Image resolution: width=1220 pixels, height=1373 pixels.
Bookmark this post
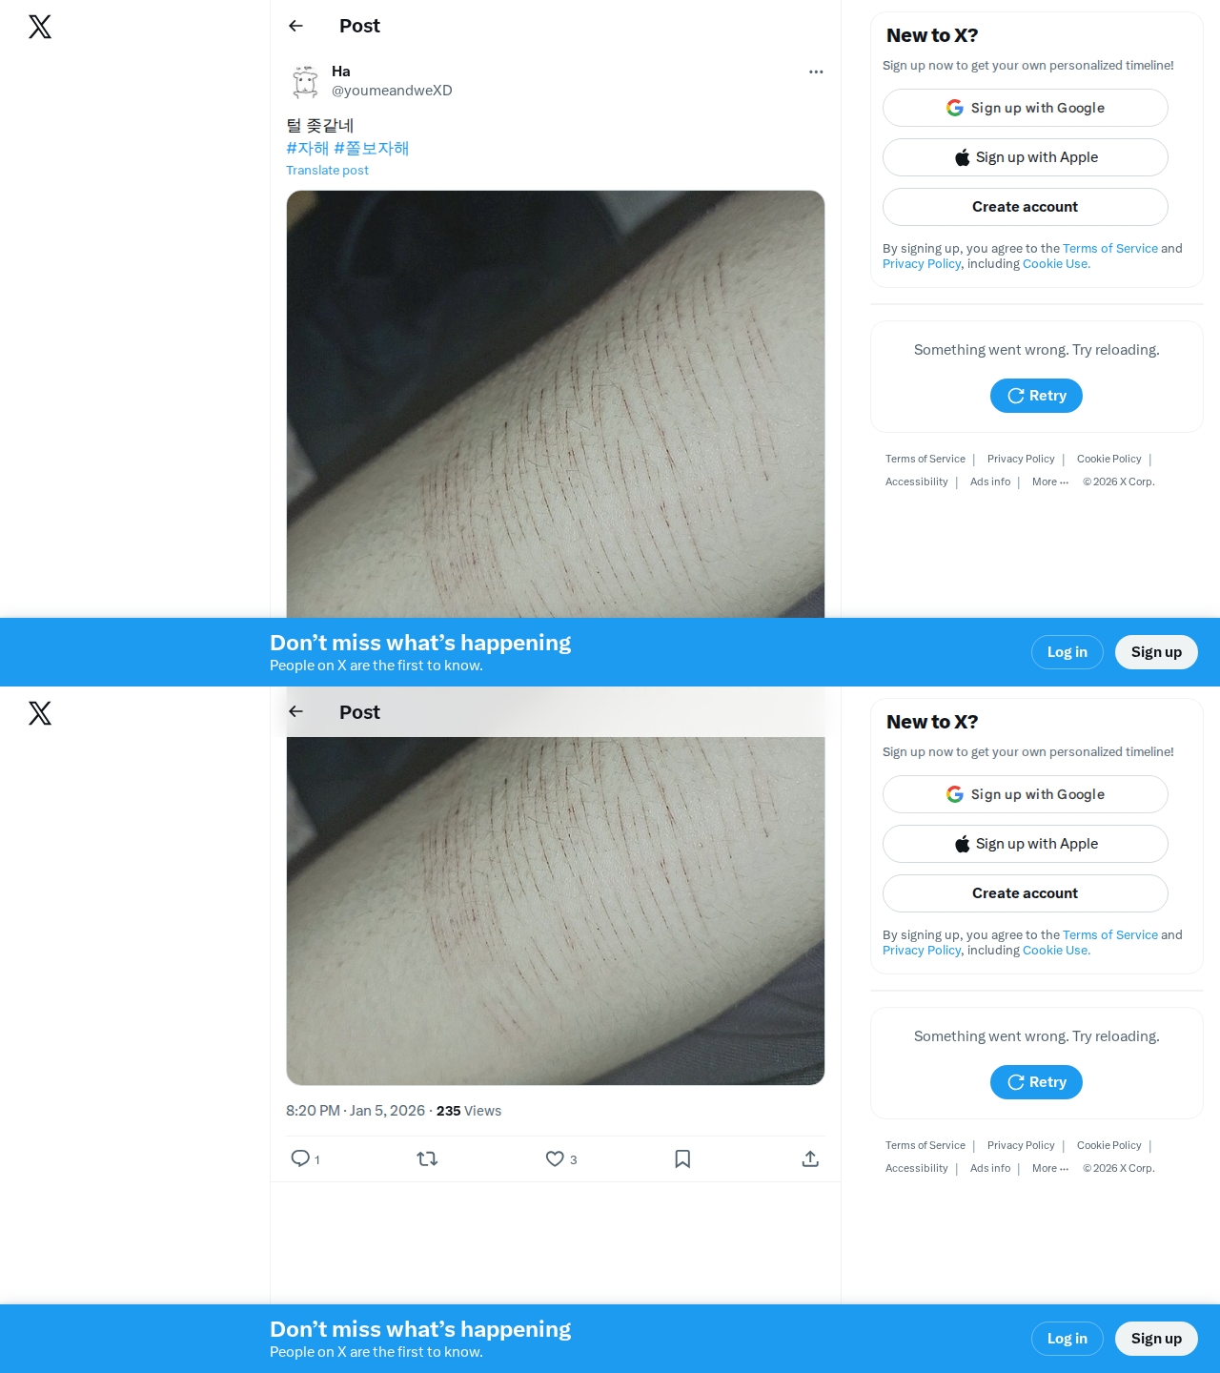pyautogui.click(x=682, y=1158)
